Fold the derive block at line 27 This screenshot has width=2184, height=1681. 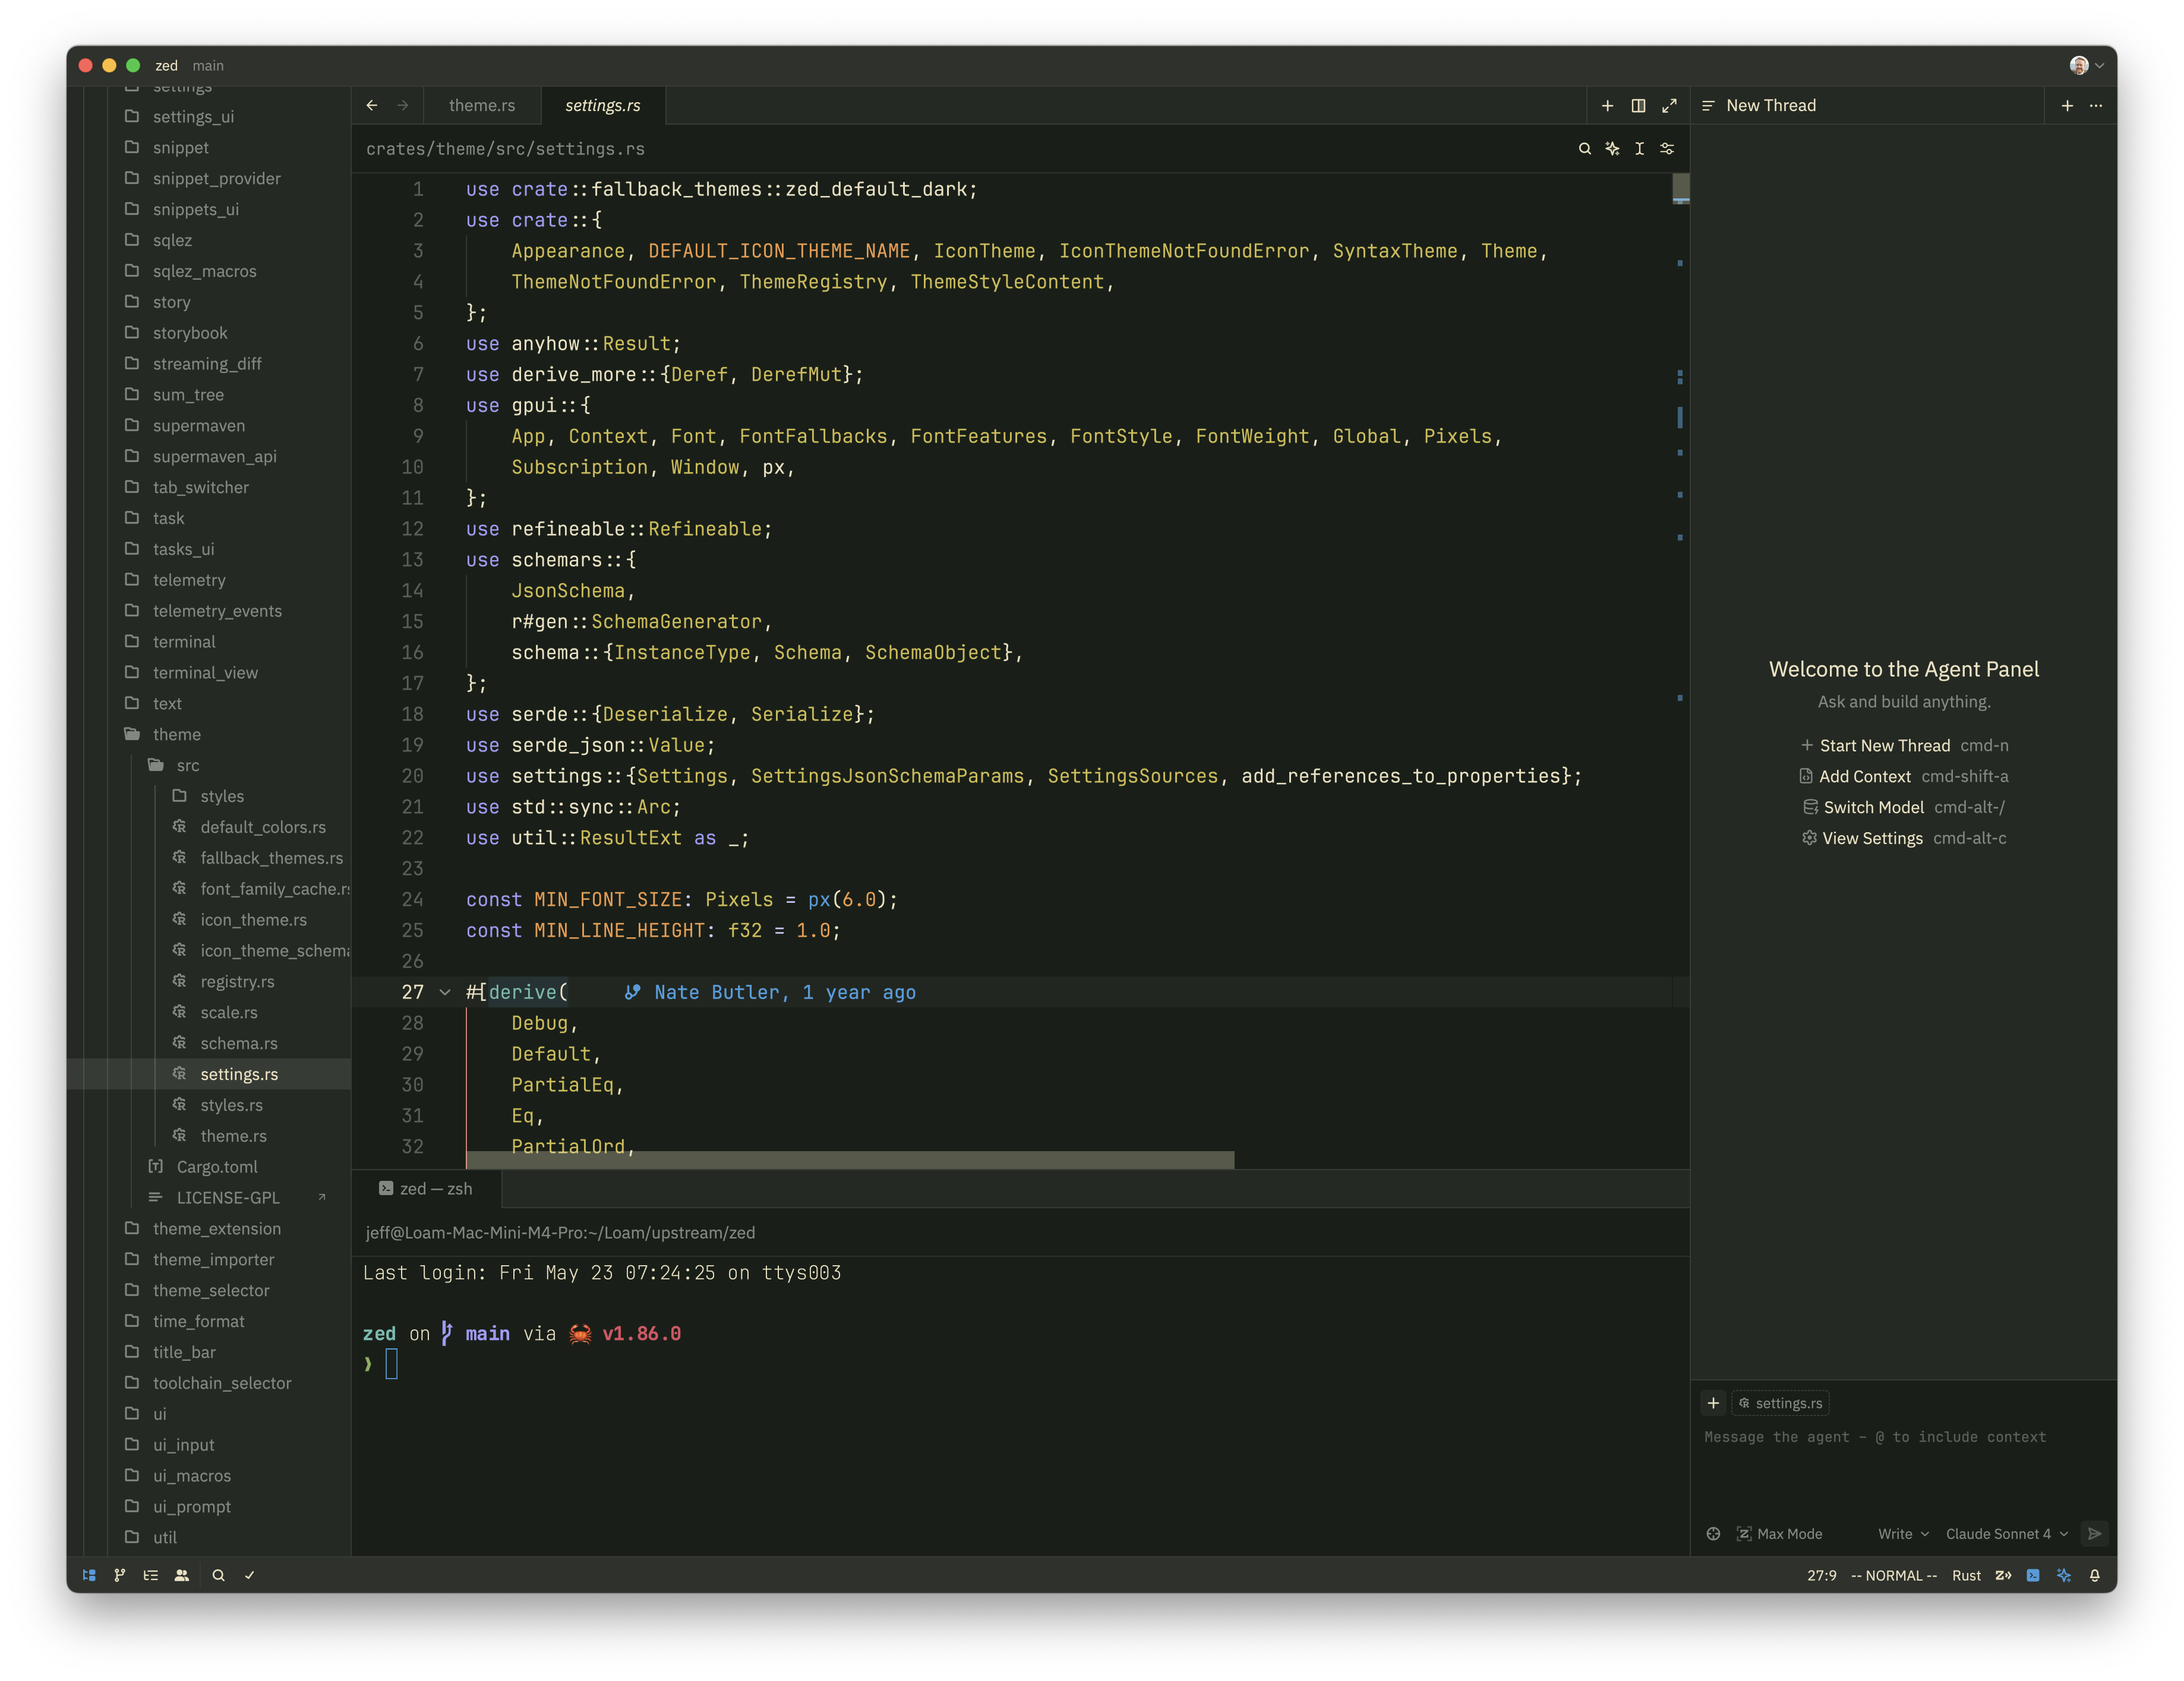point(445,992)
